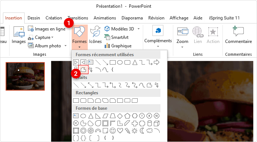
Task: Select the diamond shape
Action: 120,116
